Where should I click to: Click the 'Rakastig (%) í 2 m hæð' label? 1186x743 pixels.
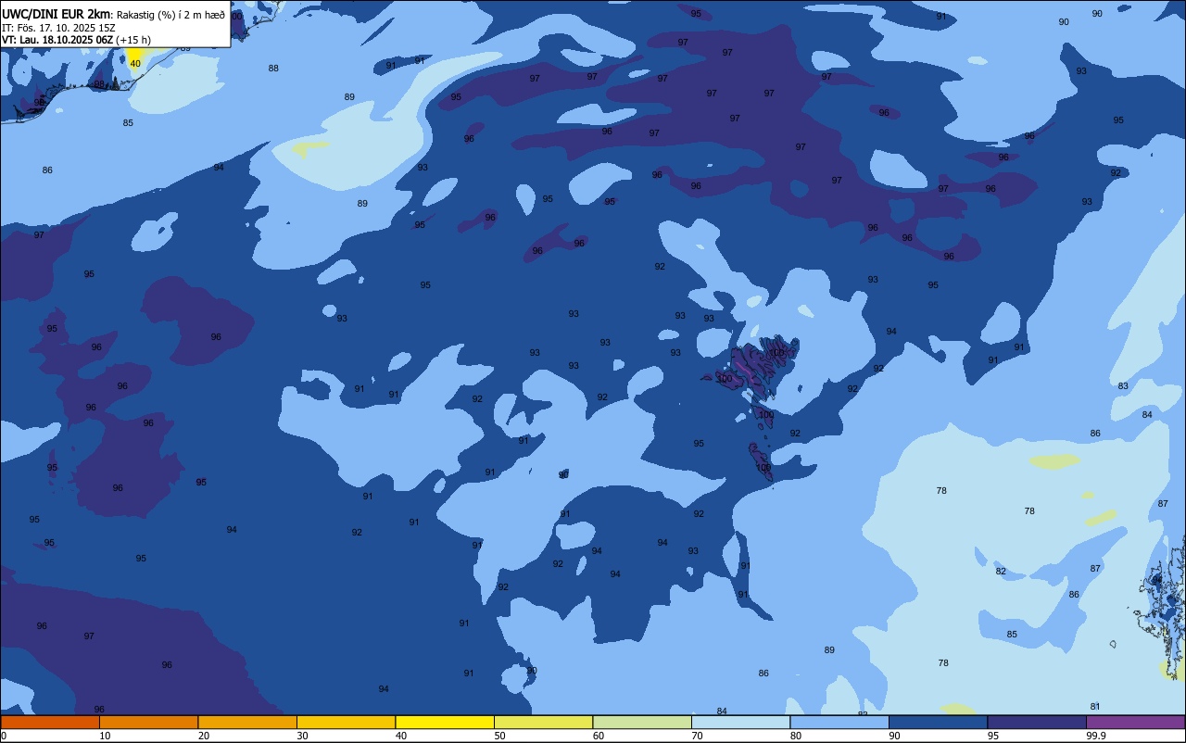[170, 15]
